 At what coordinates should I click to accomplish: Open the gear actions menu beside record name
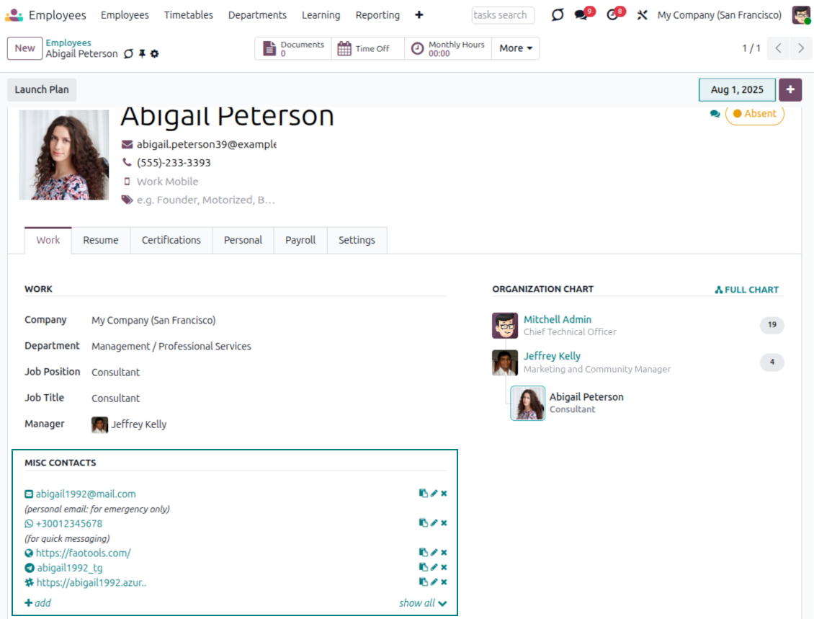click(x=154, y=54)
